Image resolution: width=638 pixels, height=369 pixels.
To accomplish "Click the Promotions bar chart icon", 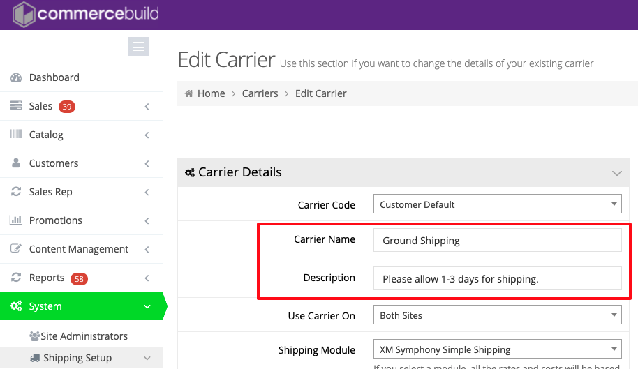I will point(16,220).
